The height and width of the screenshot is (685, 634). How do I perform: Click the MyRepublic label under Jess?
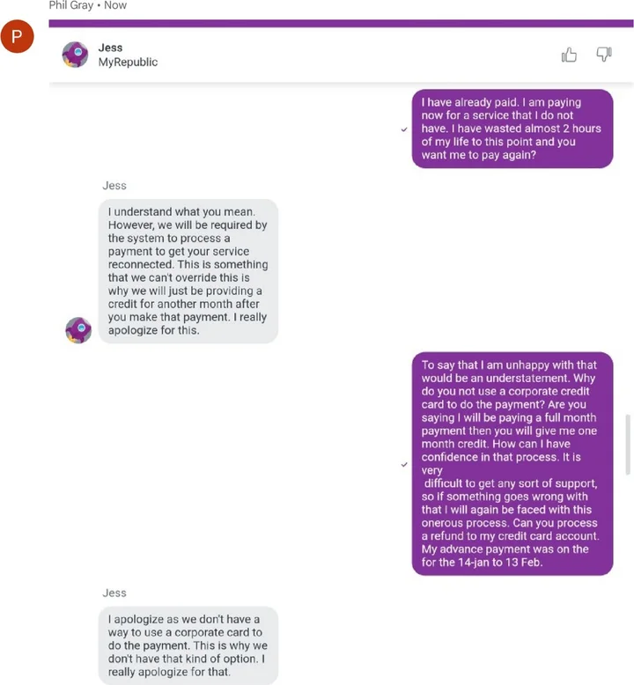coord(128,63)
